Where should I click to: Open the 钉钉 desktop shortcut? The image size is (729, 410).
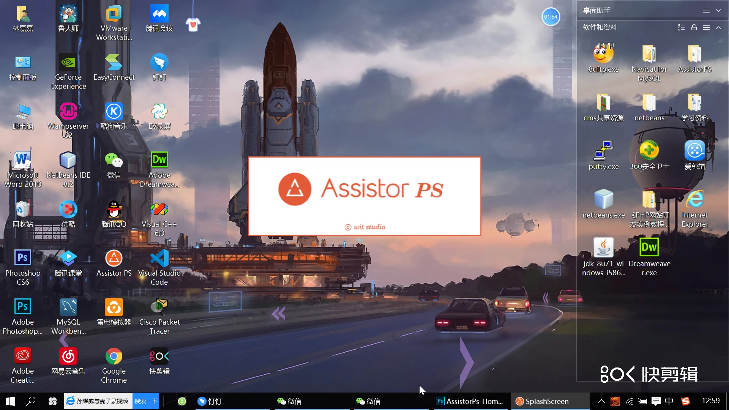tap(159, 67)
